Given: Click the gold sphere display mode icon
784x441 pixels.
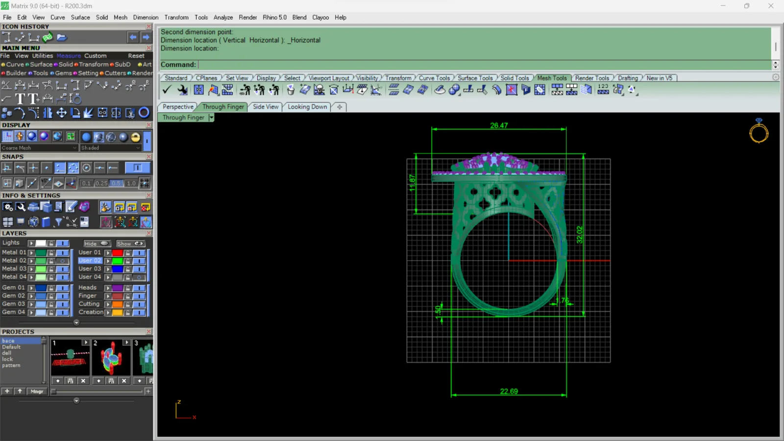Looking at the screenshot, I should 136,137.
